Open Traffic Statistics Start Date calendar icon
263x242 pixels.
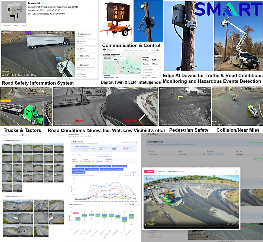(82, 162)
